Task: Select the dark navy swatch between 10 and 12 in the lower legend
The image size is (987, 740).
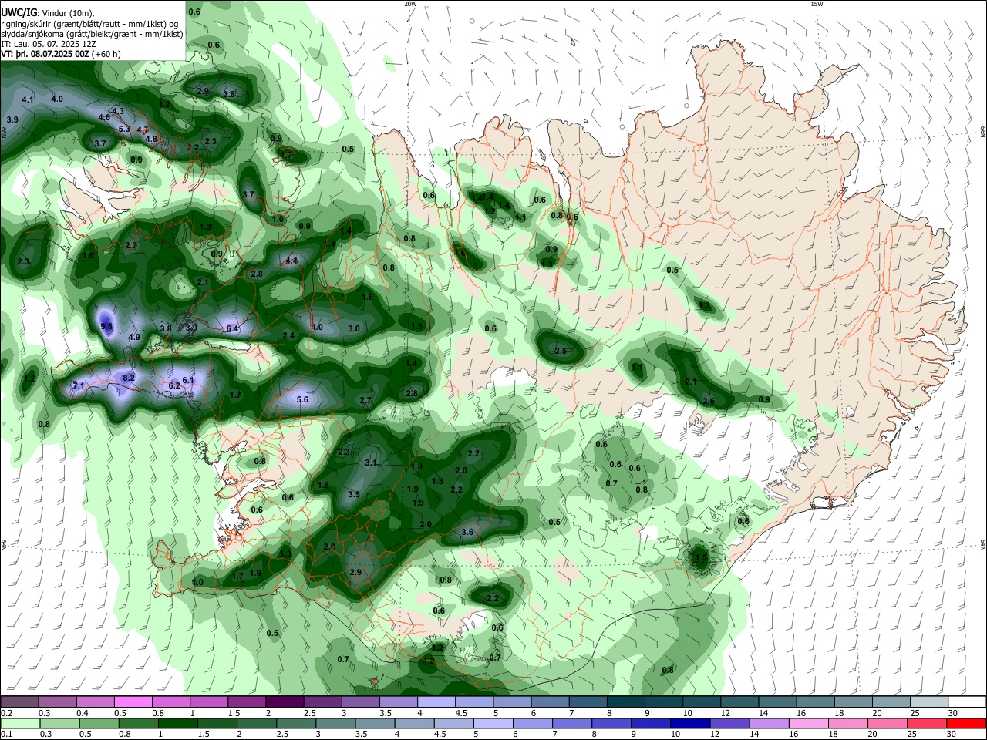Action: (689, 723)
